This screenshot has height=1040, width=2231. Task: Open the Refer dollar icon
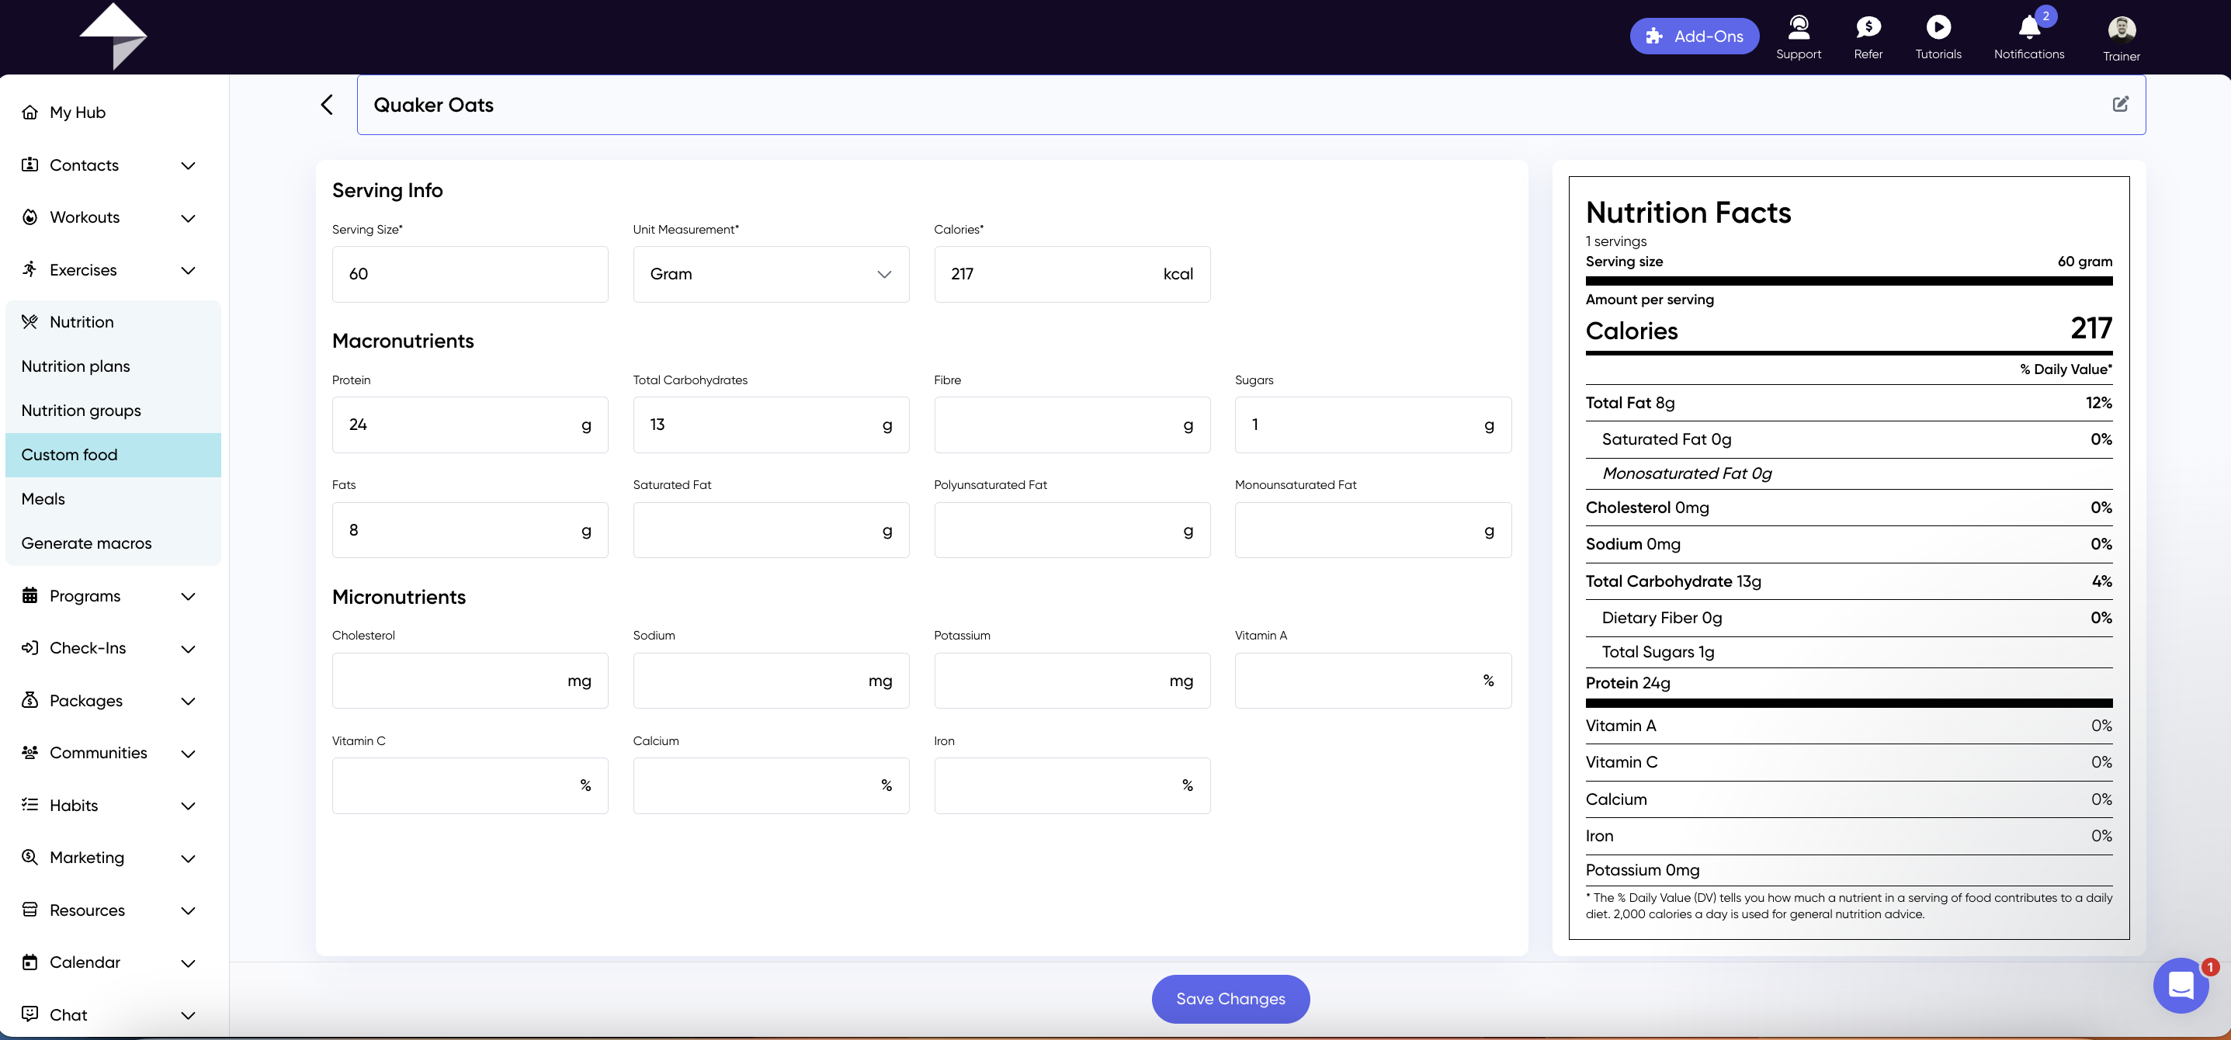click(1868, 28)
